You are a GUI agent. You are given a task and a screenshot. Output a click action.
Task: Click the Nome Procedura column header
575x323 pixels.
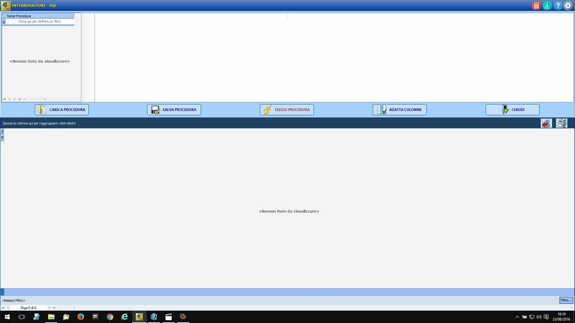(x=40, y=16)
